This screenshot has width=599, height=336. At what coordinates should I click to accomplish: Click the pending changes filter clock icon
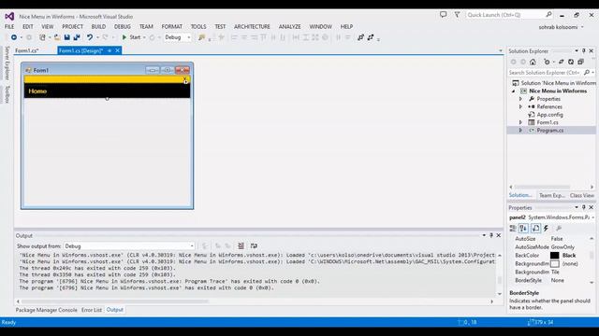pyautogui.click(x=547, y=62)
